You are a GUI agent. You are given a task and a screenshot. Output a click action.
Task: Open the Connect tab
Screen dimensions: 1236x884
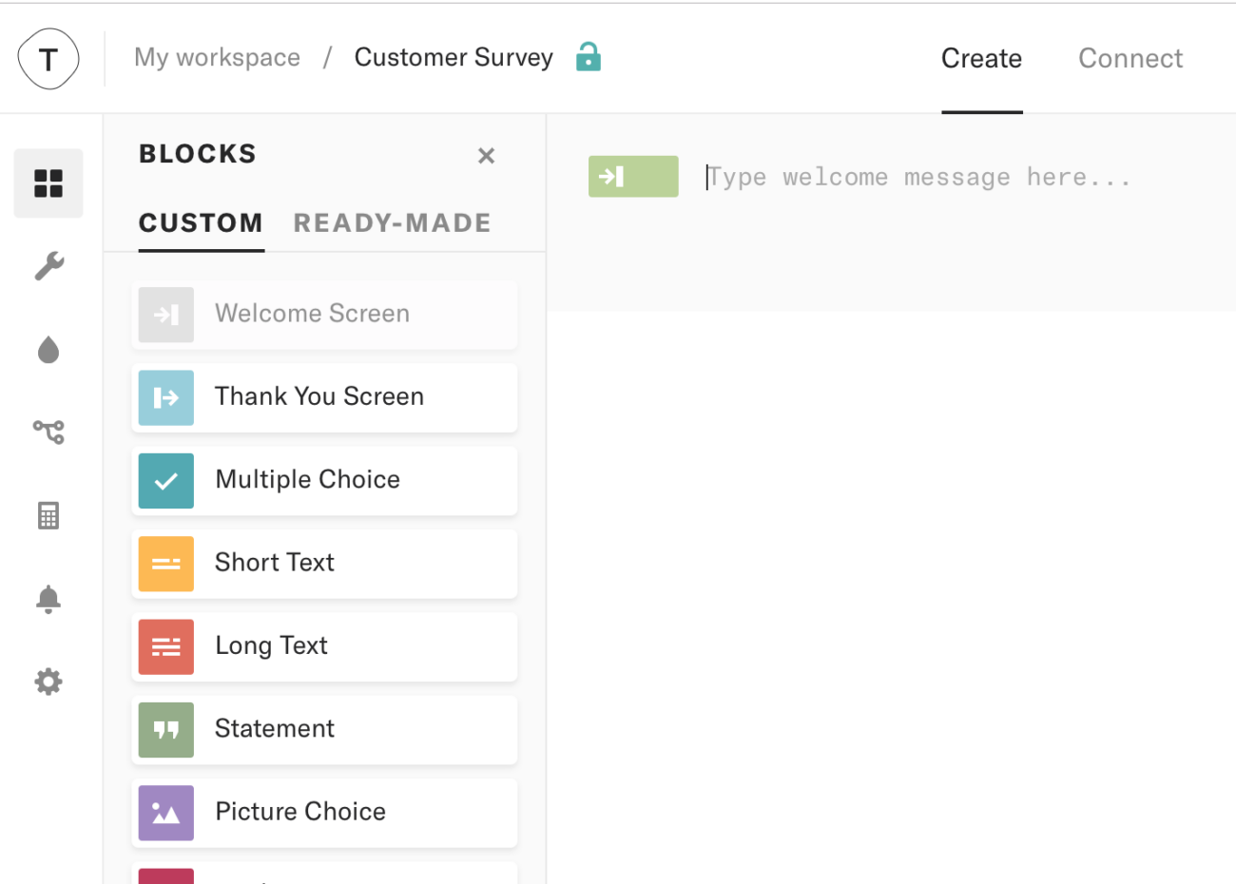coord(1130,59)
